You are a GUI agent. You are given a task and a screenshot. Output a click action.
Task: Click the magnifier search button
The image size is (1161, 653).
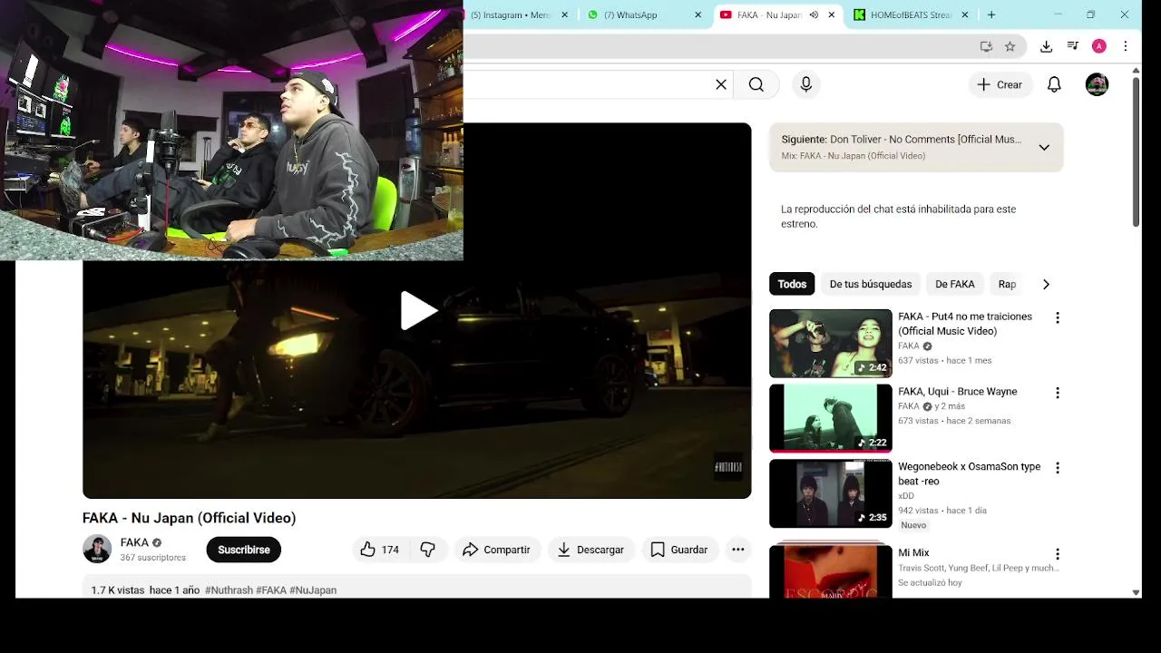point(756,84)
